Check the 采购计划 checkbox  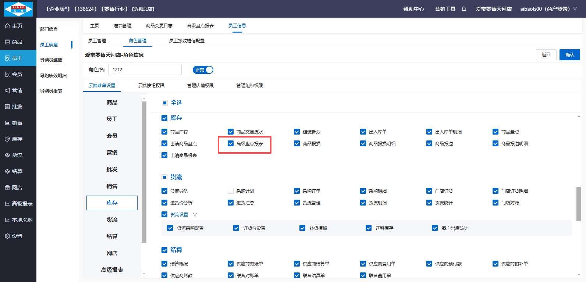click(x=231, y=191)
